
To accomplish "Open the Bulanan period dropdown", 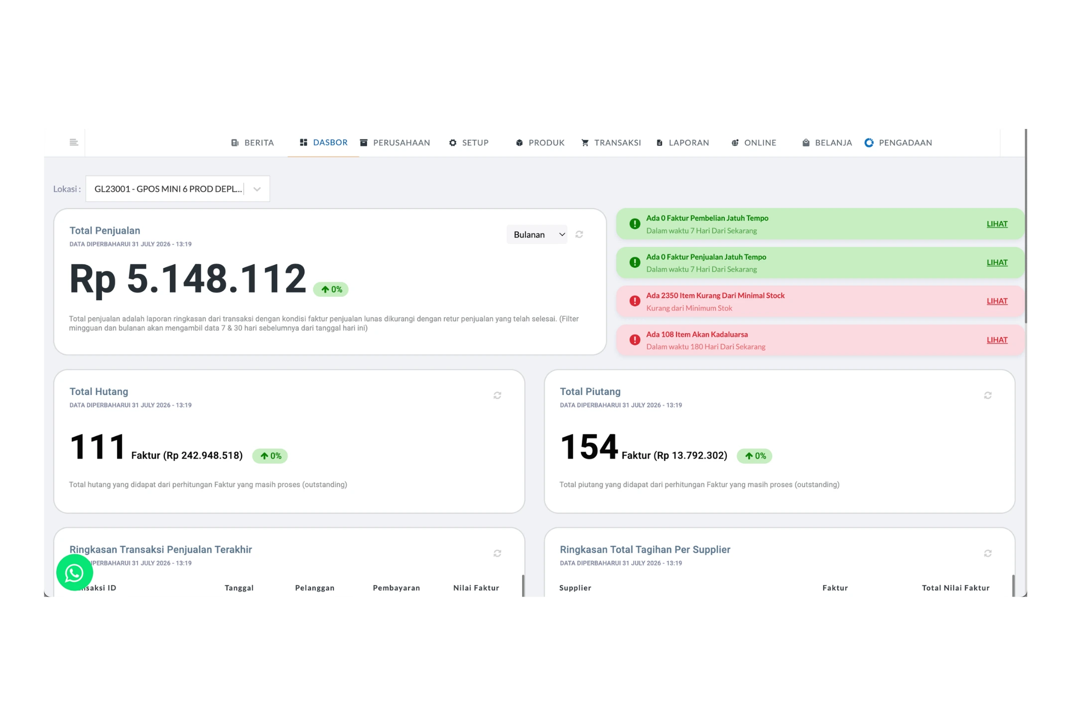I will pyautogui.click(x=537, y=235).
